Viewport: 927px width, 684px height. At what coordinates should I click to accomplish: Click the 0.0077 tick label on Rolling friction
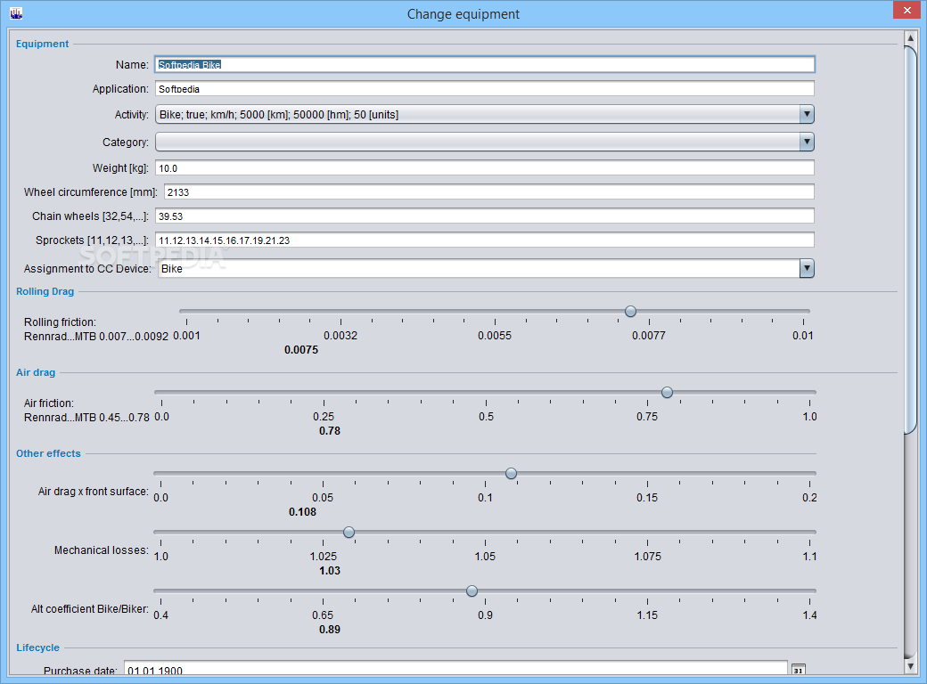click(649, 336)
